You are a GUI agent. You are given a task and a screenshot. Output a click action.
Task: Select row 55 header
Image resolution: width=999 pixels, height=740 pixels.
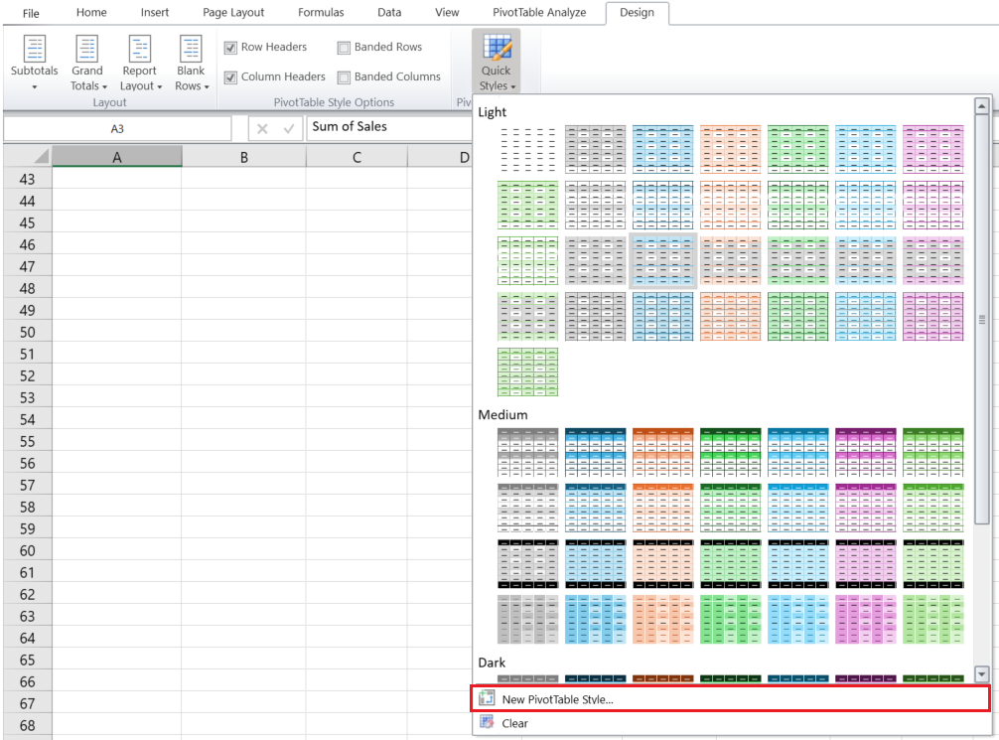point(28,441)
